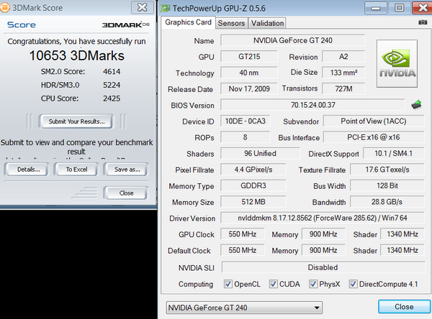Click the Save as button

[x=126, y=170]
